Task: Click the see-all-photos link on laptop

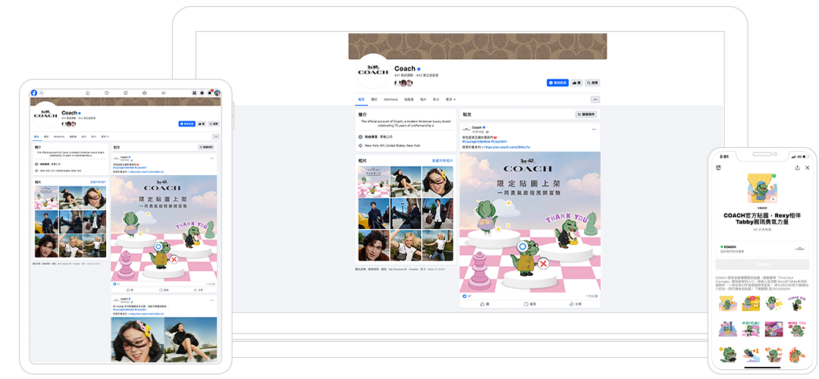Action: (442, 161)
